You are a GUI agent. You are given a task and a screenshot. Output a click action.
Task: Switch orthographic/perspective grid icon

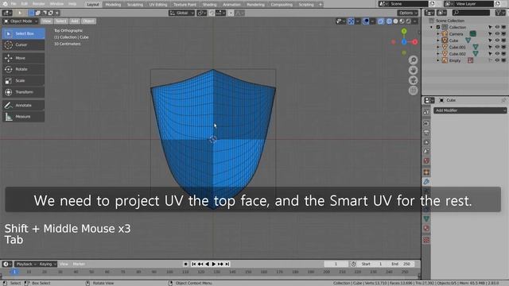click(413, 91)
